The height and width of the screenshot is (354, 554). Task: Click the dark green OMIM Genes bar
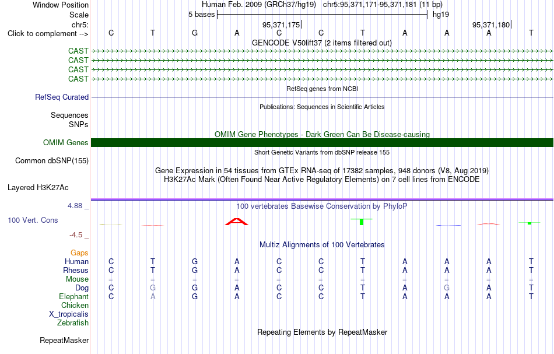322,143
